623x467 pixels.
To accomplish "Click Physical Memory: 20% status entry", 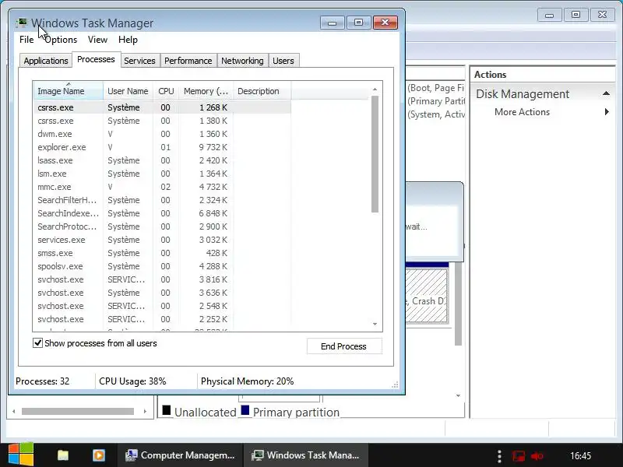I will pos(247,381).
